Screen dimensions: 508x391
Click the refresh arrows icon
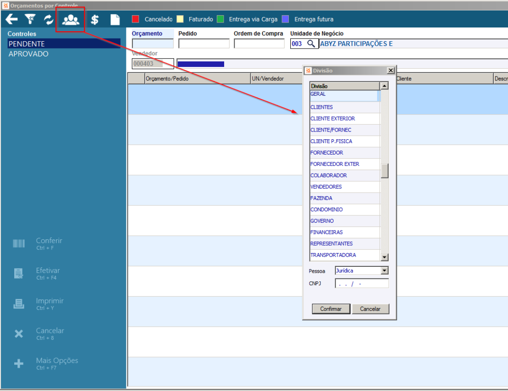(49, 20)
